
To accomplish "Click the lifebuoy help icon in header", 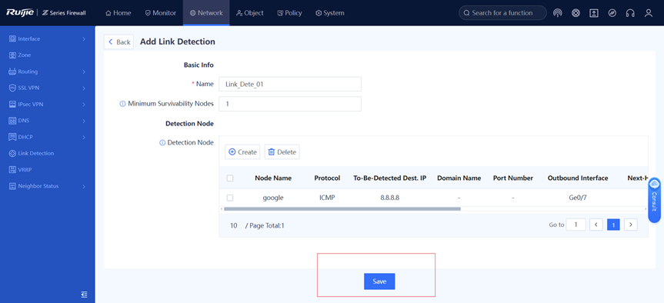I will [576, 13].
